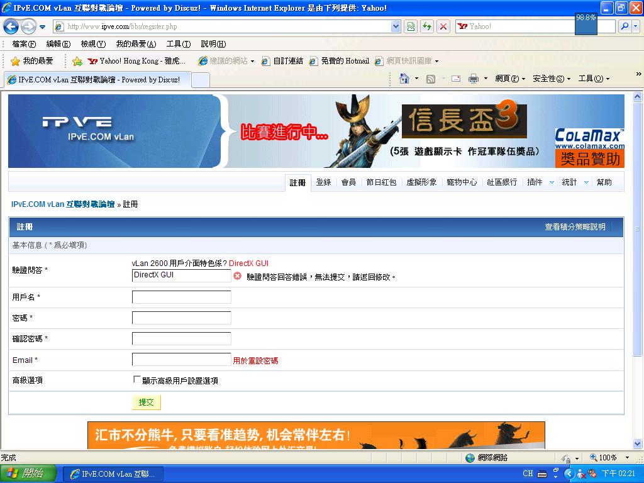Open the 登錄 navigation link
Image resolution: width=644 pixels, height=483 pixels.
click(324, 182)
